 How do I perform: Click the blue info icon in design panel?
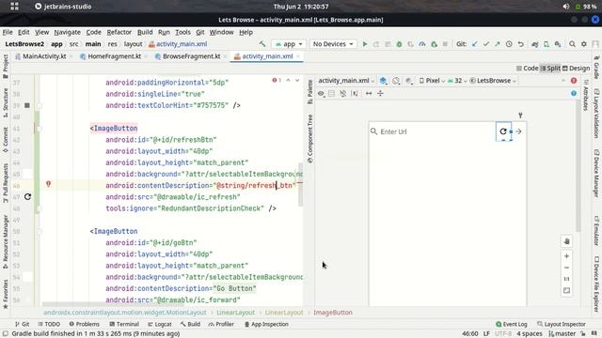(574, 93)
